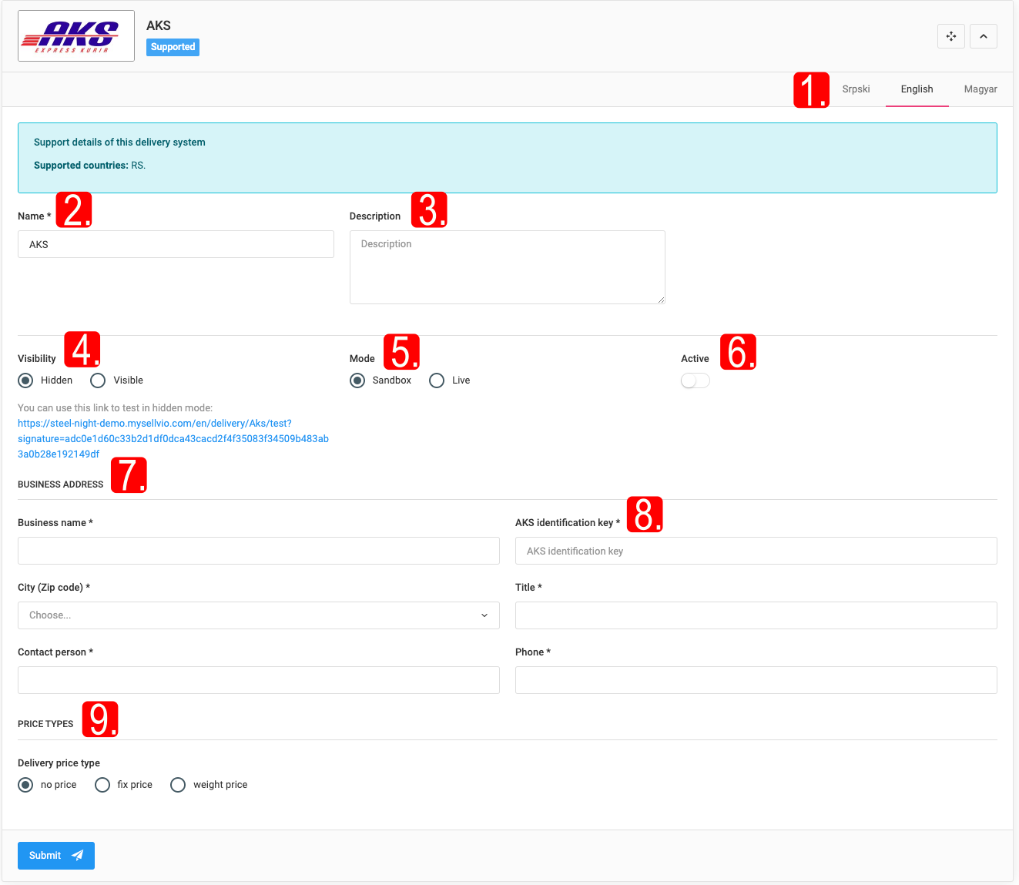
Task: Switch to the Magyar language tab
Action: [x=980, y=89]
